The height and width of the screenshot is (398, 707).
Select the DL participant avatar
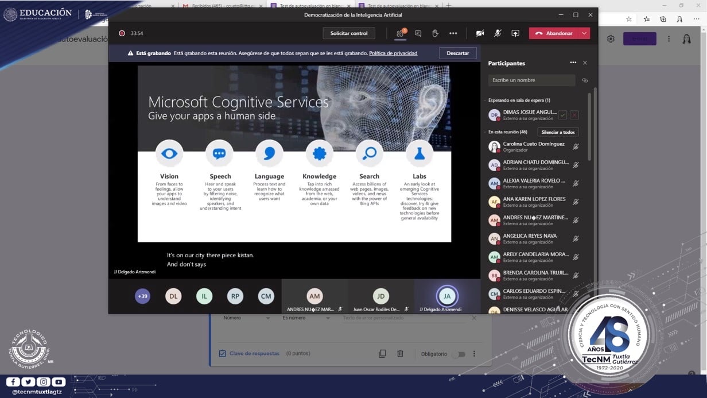coord(173,296)
